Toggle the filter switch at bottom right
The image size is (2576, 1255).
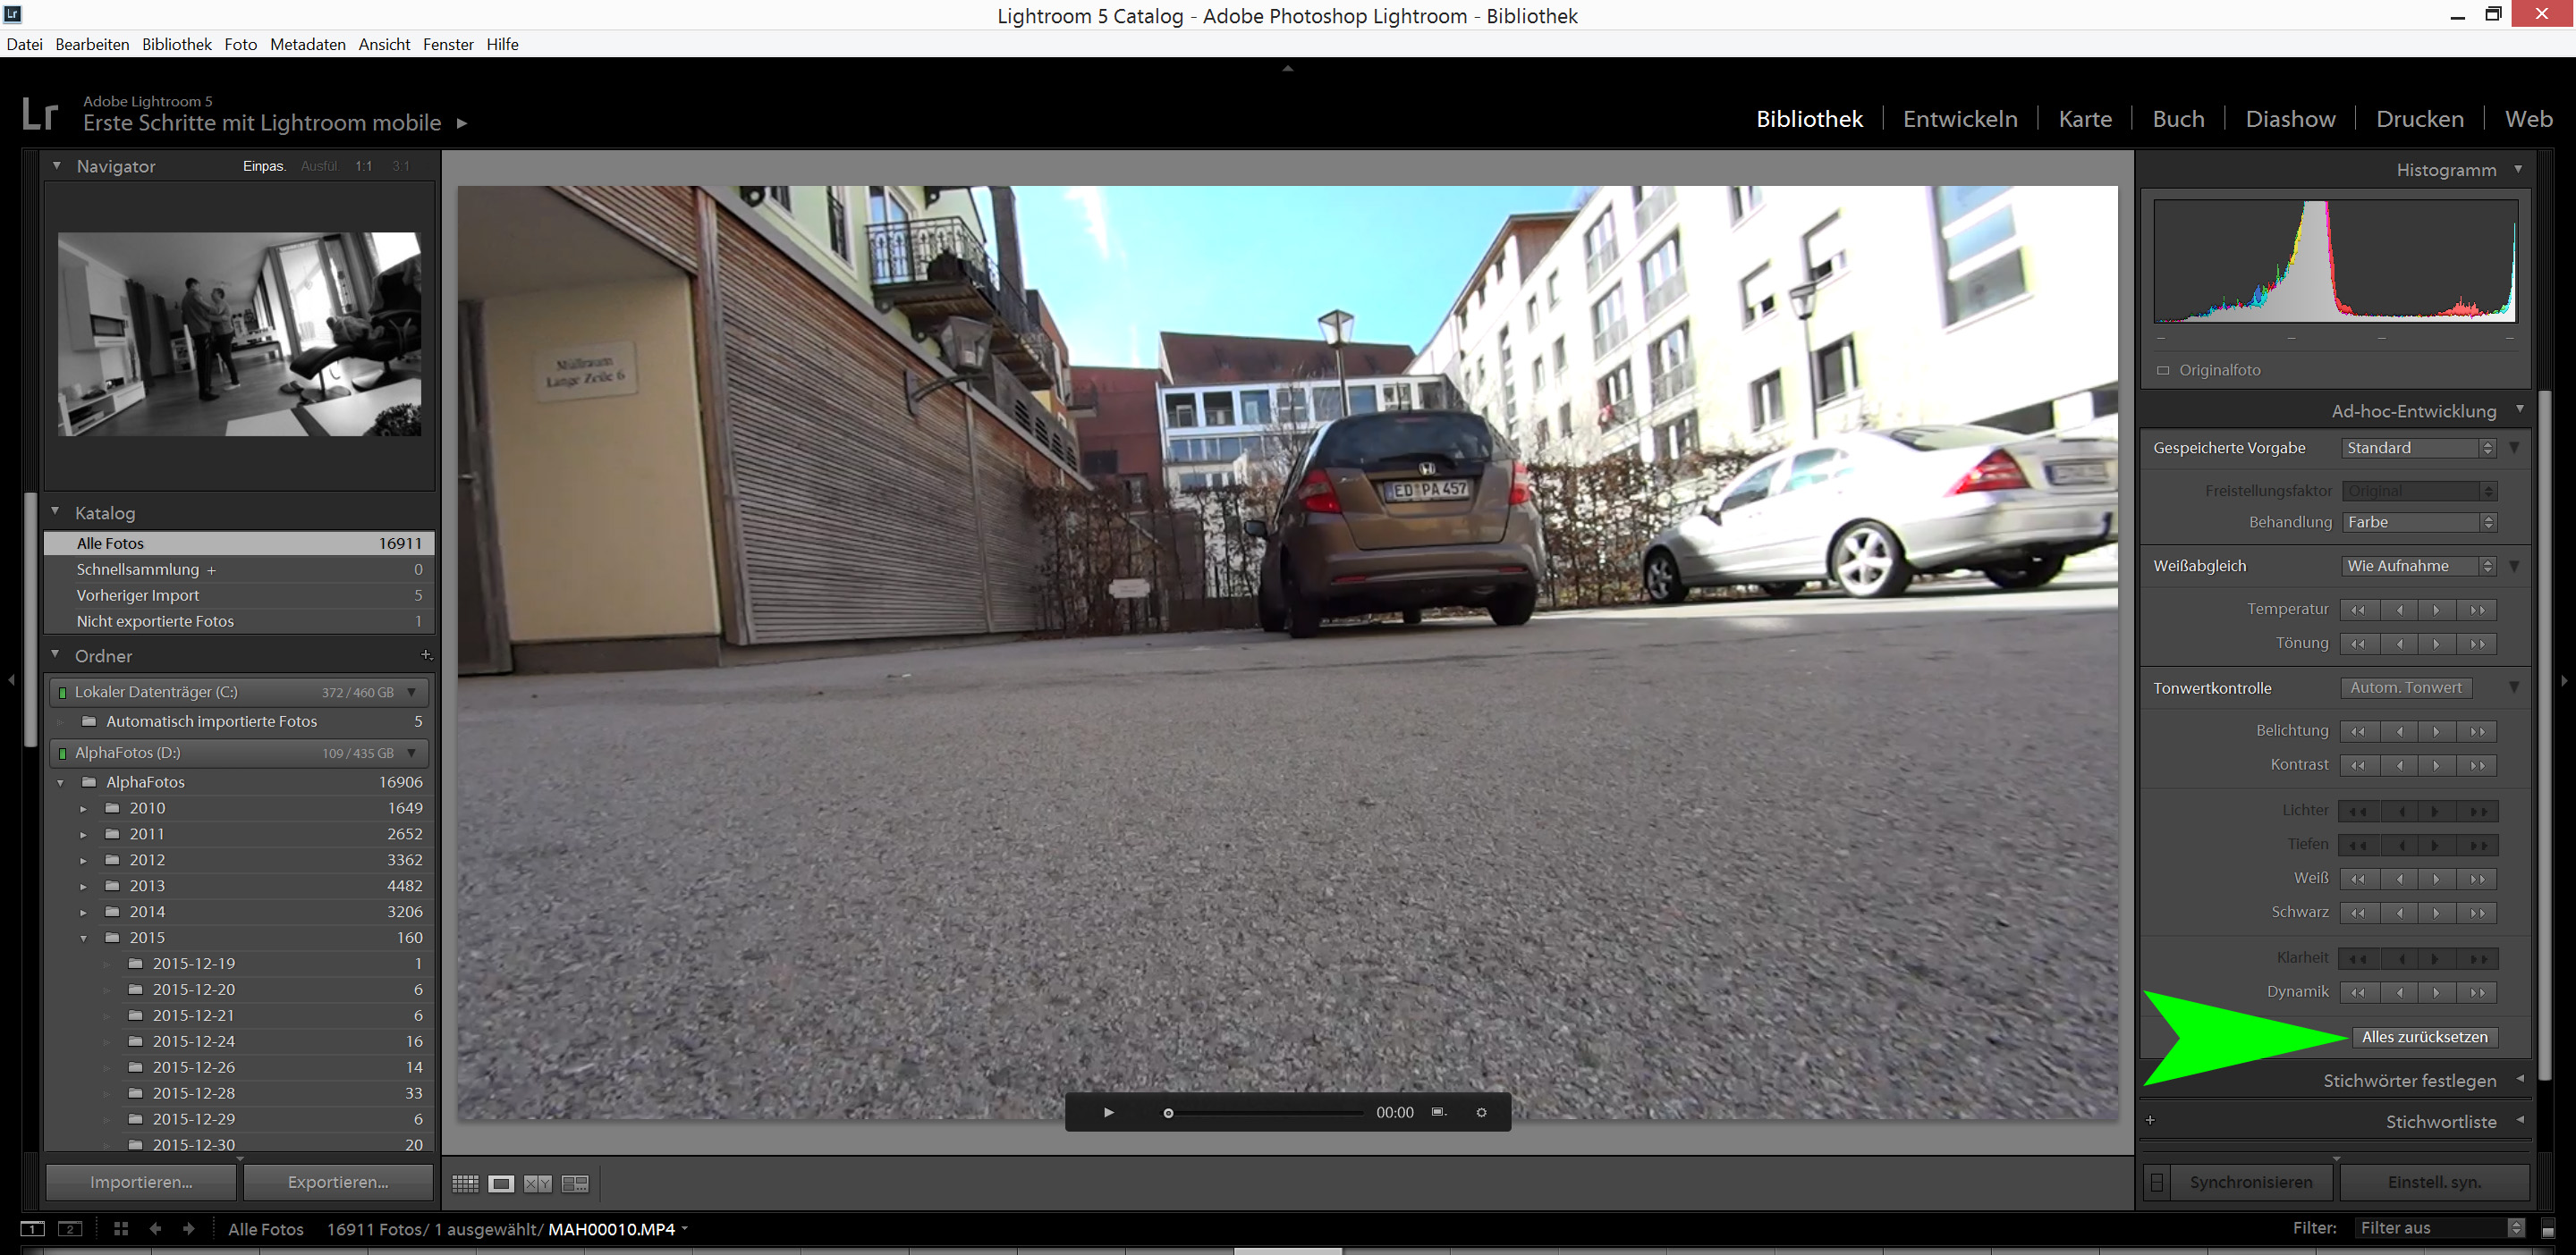pos(2548,1229)
